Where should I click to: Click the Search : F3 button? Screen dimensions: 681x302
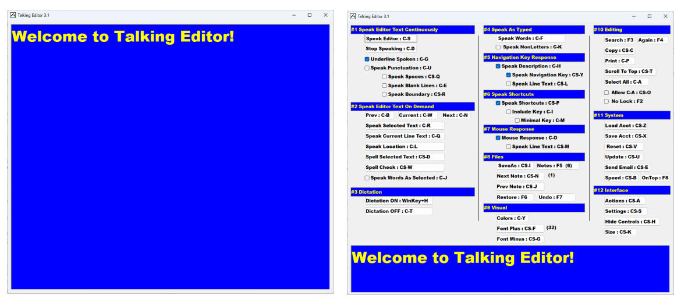619,40
